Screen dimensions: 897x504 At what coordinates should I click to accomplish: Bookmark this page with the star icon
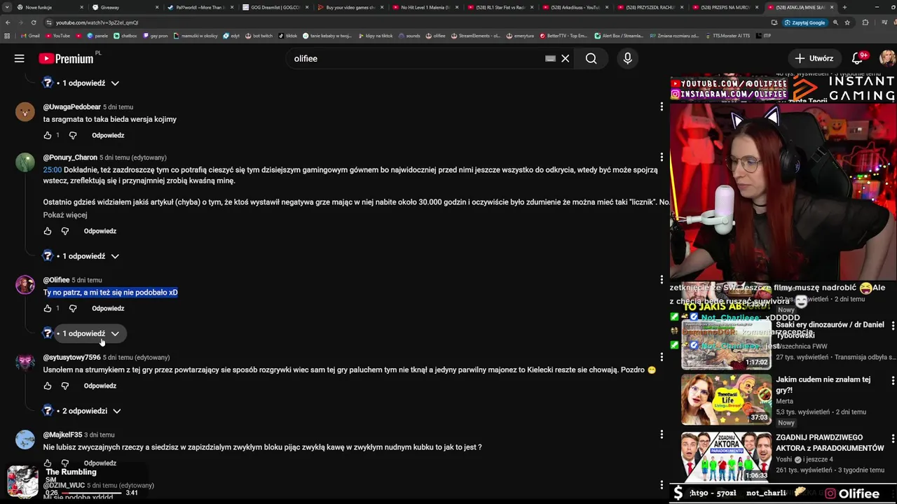pos(847,22)
